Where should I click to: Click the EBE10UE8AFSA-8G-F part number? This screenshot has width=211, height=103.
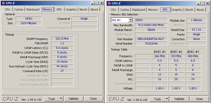coord(151,39)
